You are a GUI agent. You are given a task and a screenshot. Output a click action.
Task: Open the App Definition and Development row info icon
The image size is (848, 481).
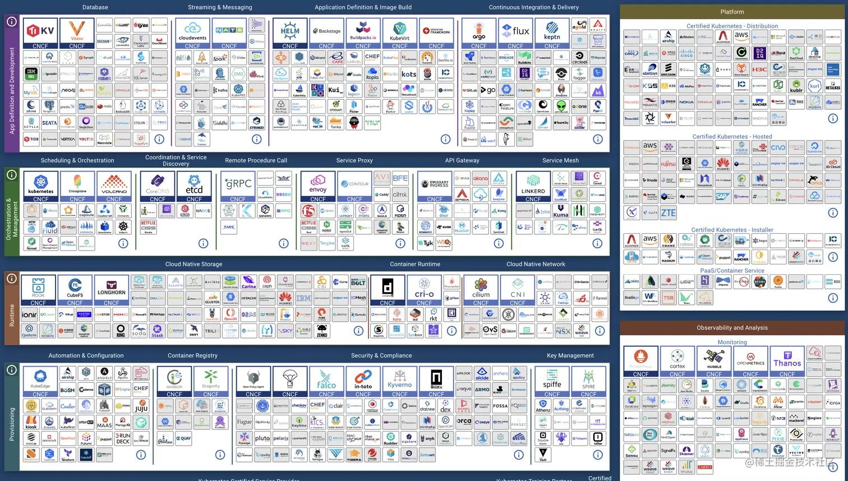tap(11, 21)
